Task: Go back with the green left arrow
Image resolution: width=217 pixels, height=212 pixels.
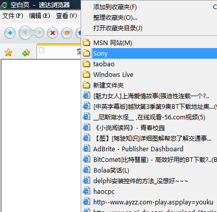Action: 25,32
